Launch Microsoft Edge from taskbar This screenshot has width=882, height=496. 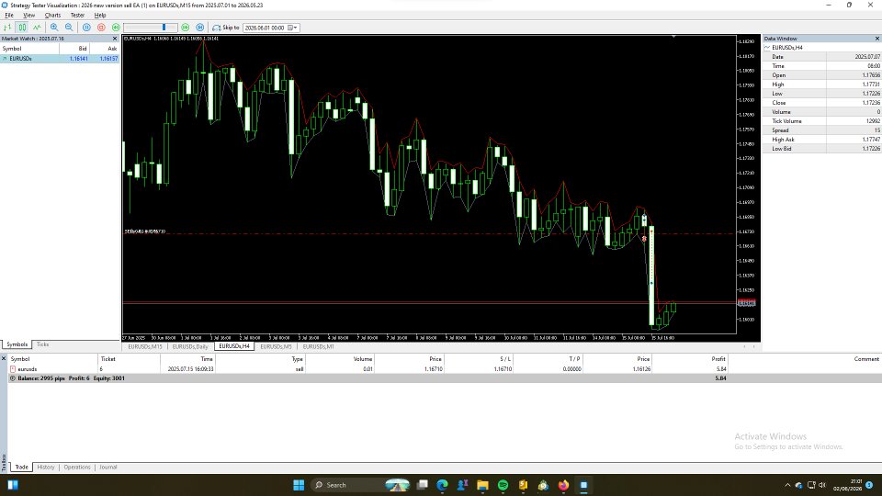[x=443, y=485]
